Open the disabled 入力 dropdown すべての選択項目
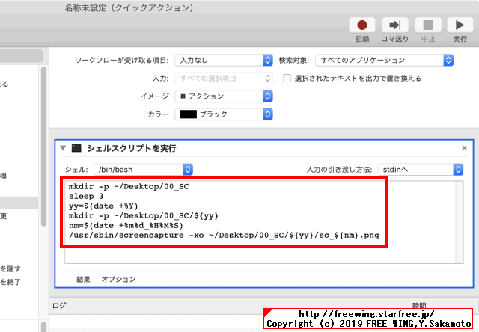Viewport: 479px width, 332px height. pos(224,79)
